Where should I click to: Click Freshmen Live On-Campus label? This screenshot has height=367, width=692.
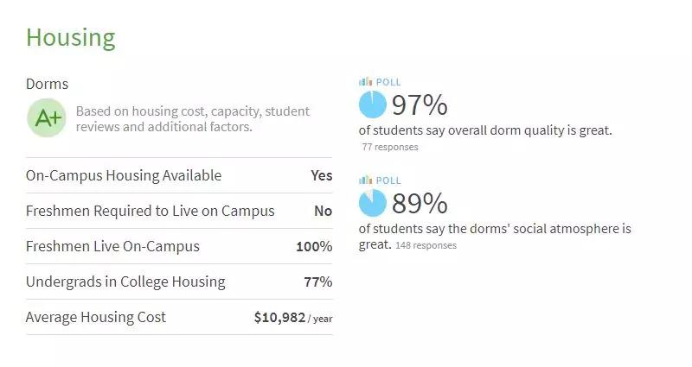pos(112,246)
